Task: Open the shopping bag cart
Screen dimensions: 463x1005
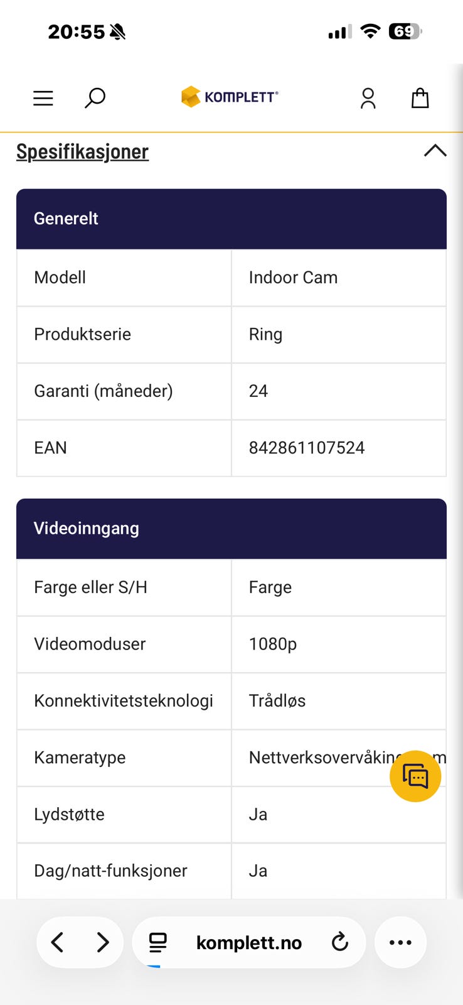Action: click(420, 98)
